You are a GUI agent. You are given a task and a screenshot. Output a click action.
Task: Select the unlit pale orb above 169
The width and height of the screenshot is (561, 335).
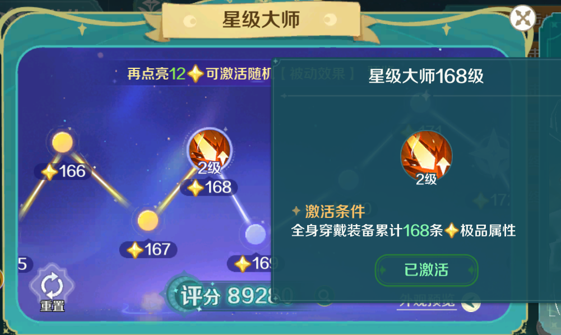(x=256, y=234)
